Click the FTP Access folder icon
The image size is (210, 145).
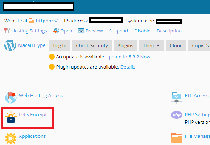177,98
